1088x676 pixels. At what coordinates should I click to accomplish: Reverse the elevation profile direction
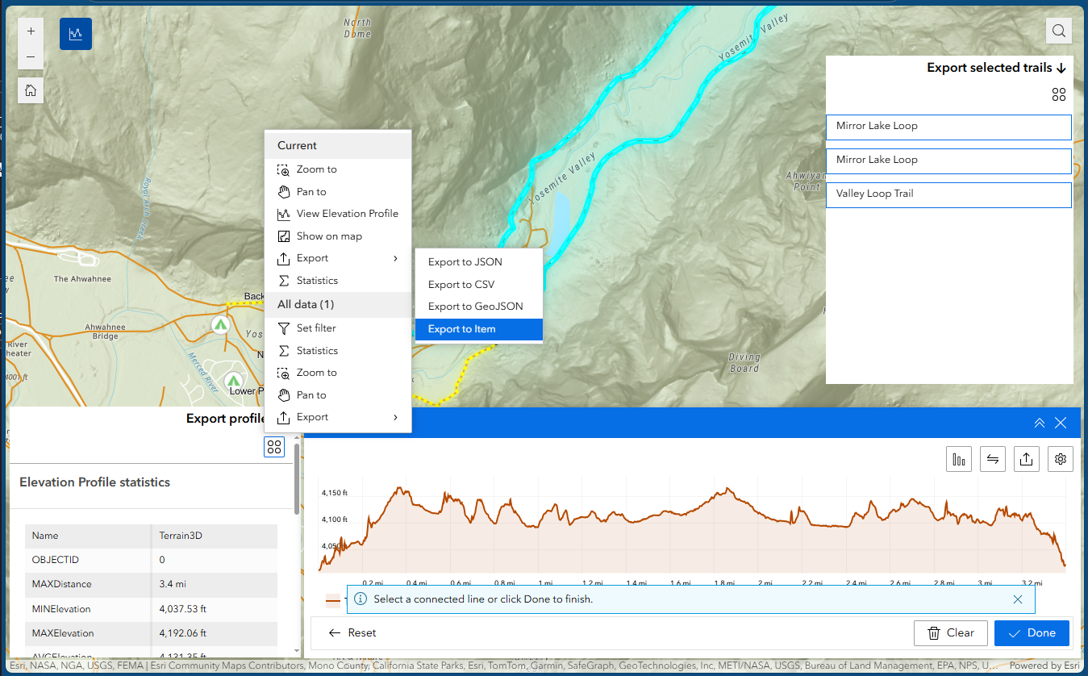(992, 458)
